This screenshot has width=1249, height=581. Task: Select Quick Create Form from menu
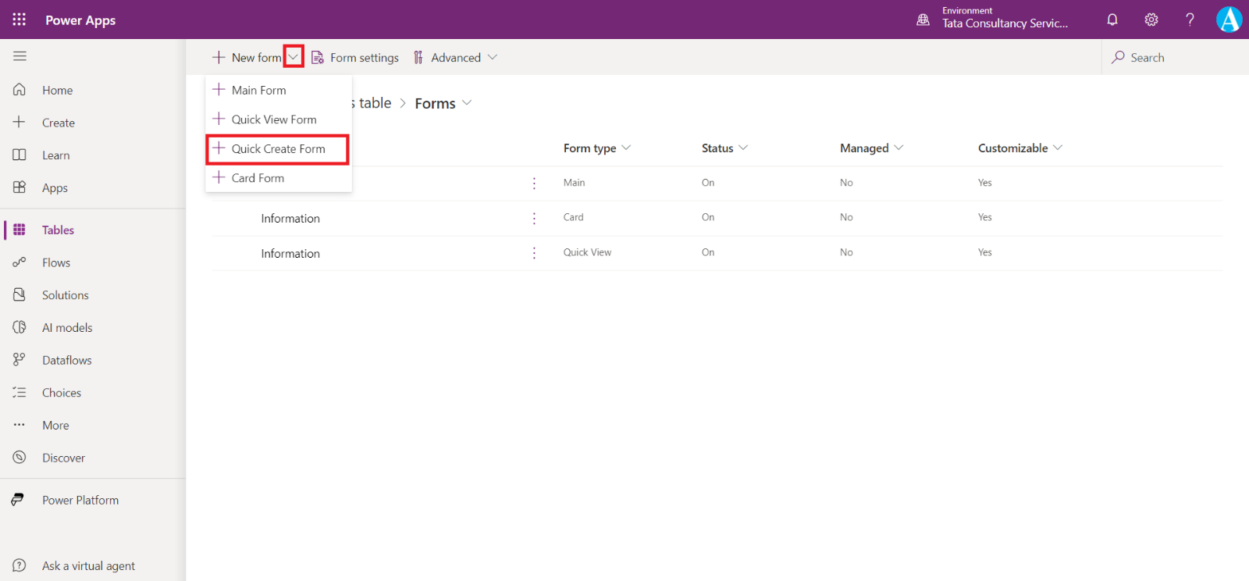[278, 149]
